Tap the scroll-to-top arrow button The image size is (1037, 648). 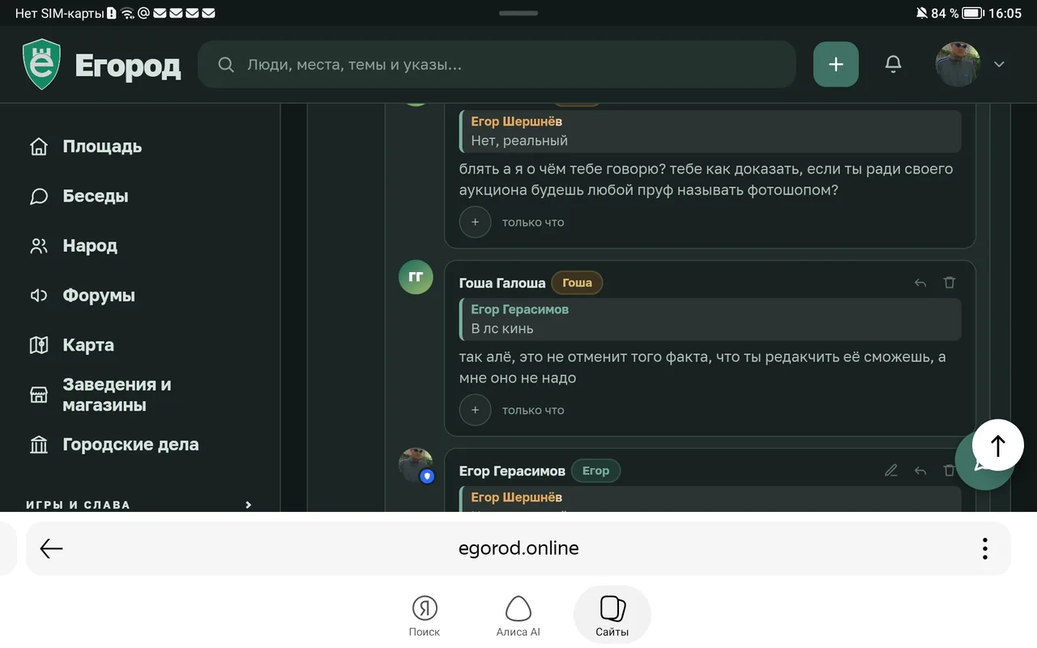998,445
